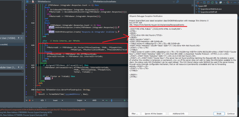
Task: Open the TDFeWebService.EnviarDados method dropdown
Action: (x=174, y=2)
